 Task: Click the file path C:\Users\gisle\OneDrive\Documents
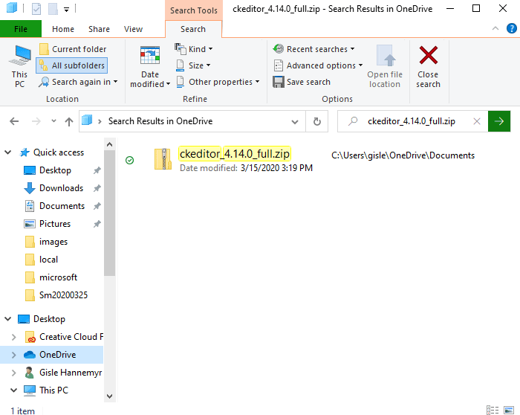(x=403, y=155)
